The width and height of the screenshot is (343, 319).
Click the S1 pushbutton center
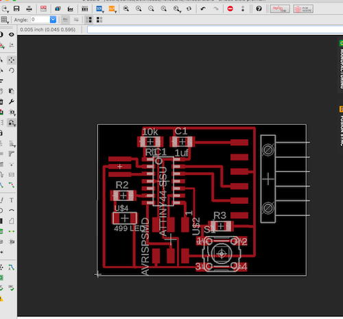pos(222,254)
